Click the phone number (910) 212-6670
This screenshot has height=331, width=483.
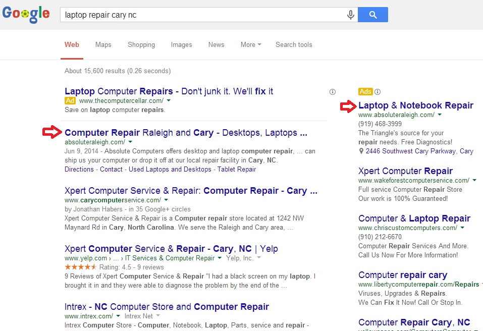coord(380,237)
